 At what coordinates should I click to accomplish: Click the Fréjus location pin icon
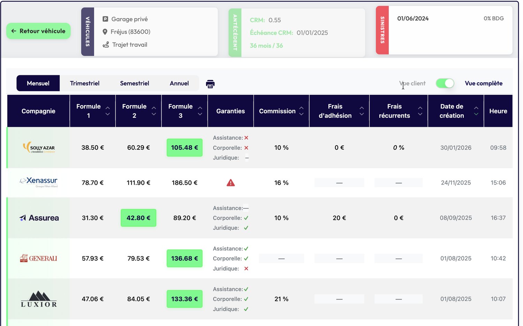(105, 32)
